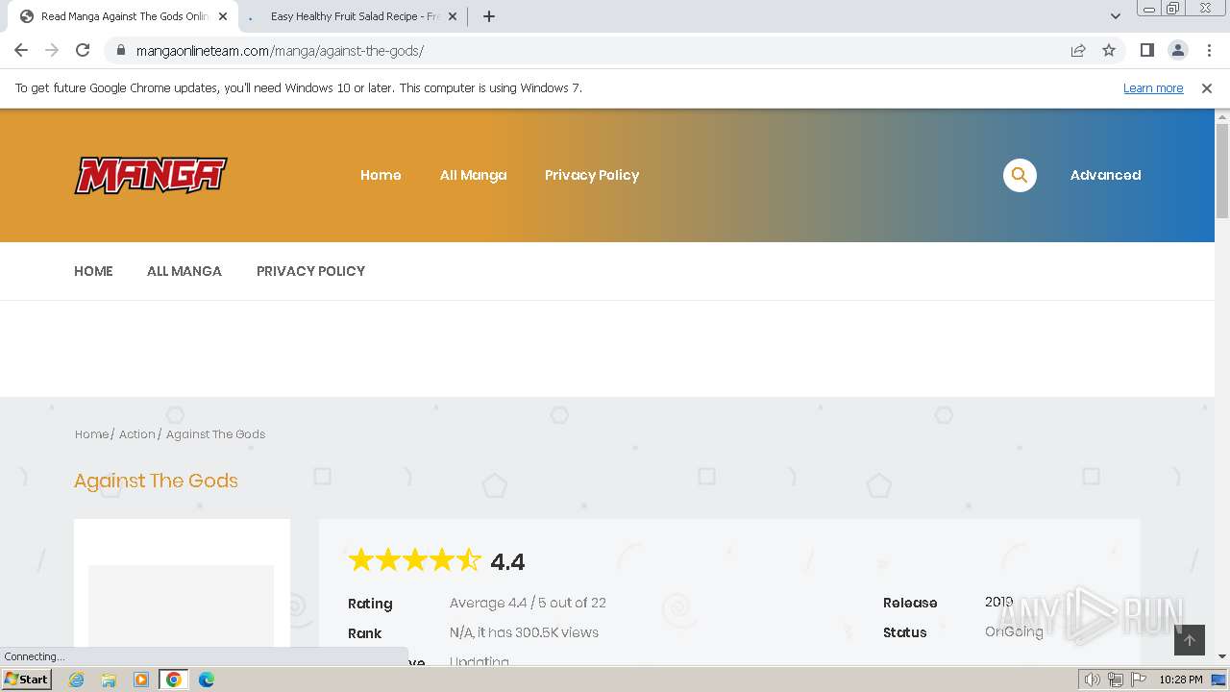Viewport: 1230px width, 692px height.
Task: Open the Advanced search link
Action: pyautogui.click(x=1105, y=175)
